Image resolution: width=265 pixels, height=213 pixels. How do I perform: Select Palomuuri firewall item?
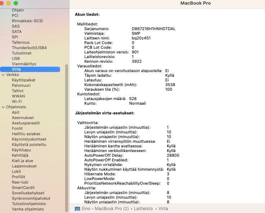coord(21,86)
